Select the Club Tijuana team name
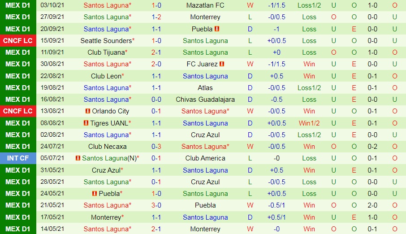Viewport: 406px width, 234px height. 106,52
